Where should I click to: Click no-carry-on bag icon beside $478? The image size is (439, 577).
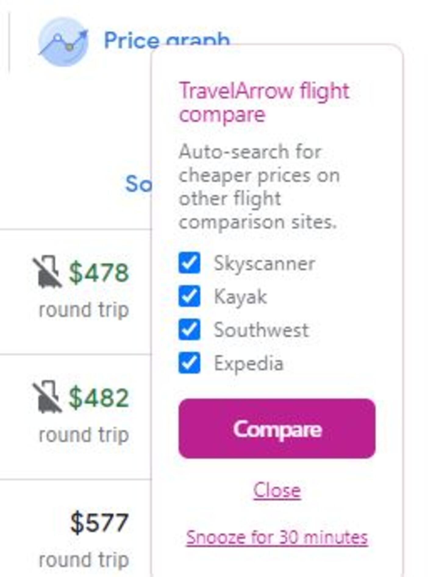click(47, 272)
